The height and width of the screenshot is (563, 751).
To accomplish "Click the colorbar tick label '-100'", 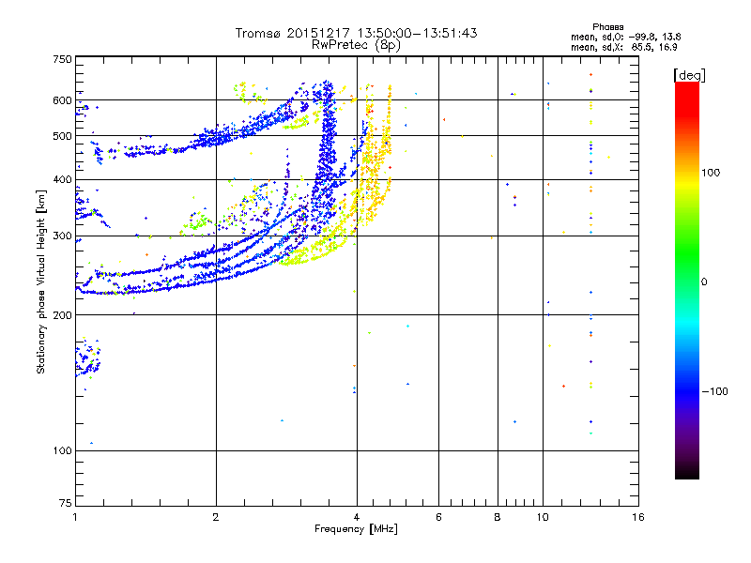I will [714, 391].
